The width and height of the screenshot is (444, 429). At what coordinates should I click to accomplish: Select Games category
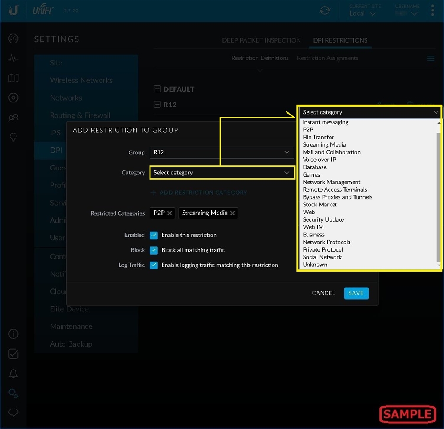tap(311, 175)
